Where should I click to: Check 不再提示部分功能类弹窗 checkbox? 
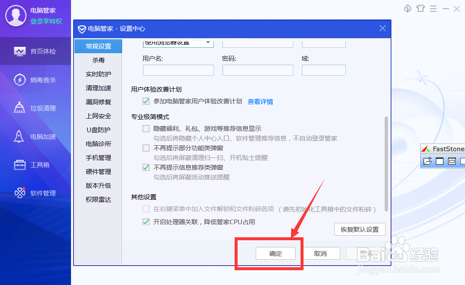pos(146,148)
